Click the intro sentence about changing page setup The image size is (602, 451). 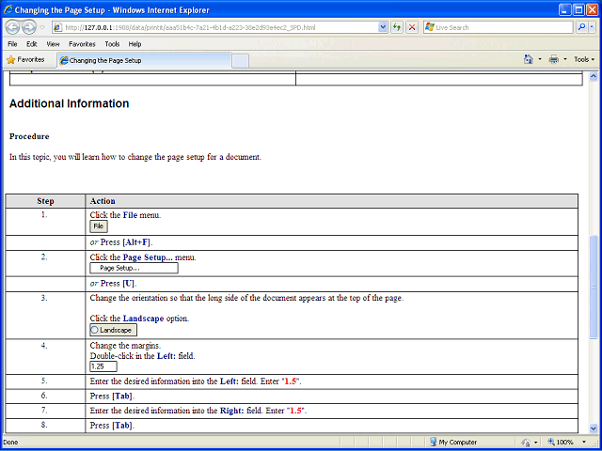135,157
